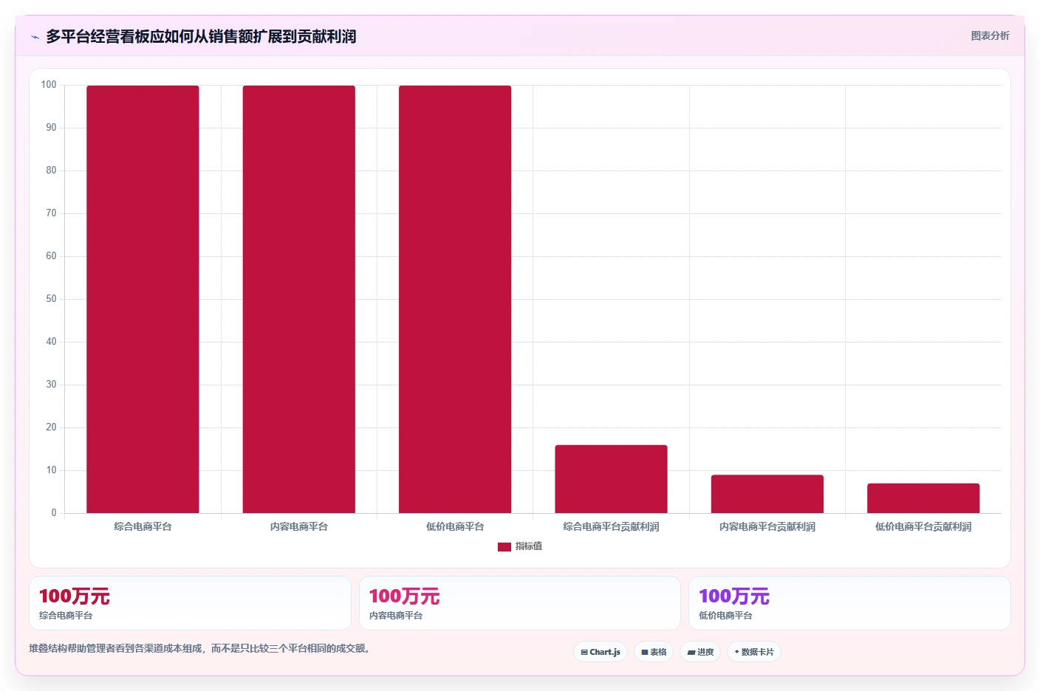Viewport: 1040px width, 691px height.
Task: Open the 综合电商平台 100万元 data card
Action: coord(190,603)
